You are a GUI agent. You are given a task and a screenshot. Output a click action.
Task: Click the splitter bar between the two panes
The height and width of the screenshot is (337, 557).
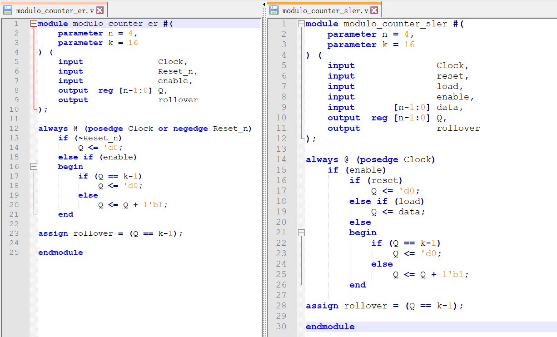click(x=264, y=182)
